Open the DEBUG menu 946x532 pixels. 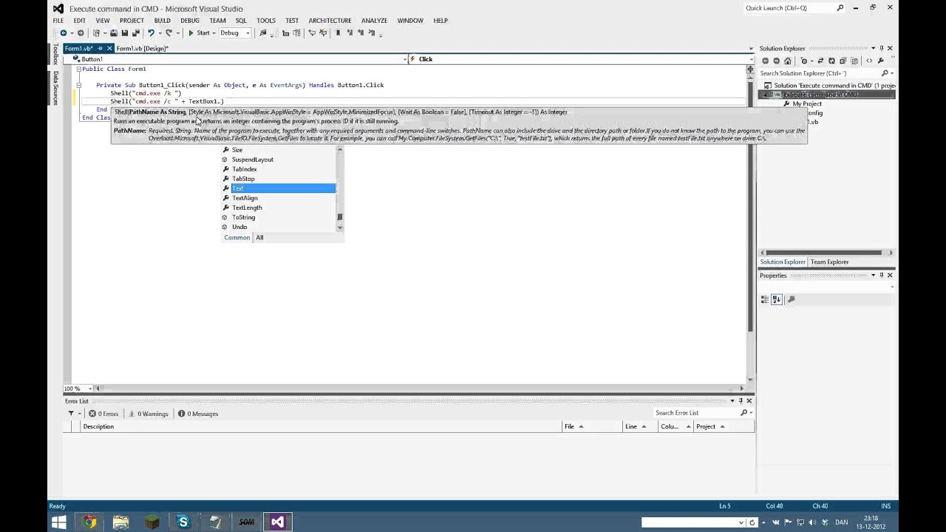[190, 21]
